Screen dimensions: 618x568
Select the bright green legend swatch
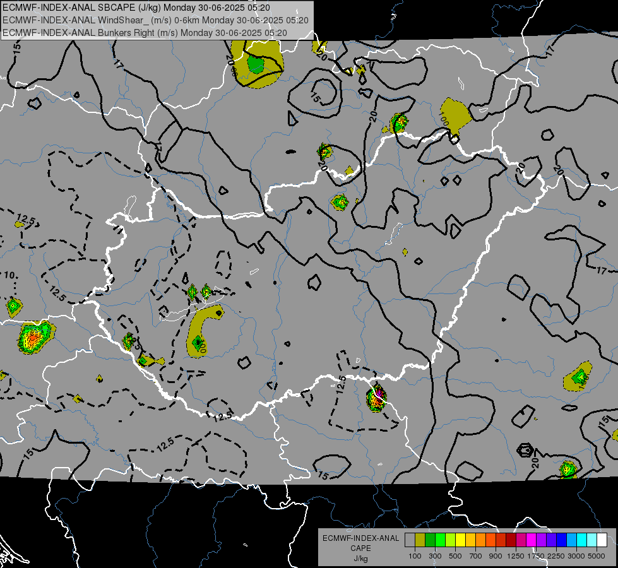pos(440,540)
